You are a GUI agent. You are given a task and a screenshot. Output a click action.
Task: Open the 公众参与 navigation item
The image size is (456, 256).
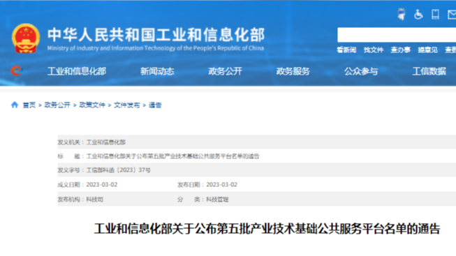pos(361,71)
